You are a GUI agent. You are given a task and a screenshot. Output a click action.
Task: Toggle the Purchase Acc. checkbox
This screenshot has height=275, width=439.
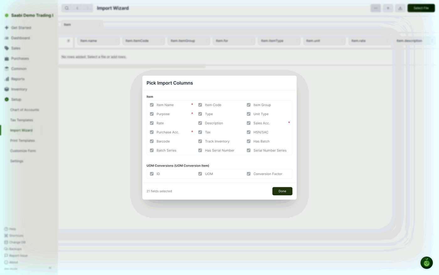click(152, 132)
